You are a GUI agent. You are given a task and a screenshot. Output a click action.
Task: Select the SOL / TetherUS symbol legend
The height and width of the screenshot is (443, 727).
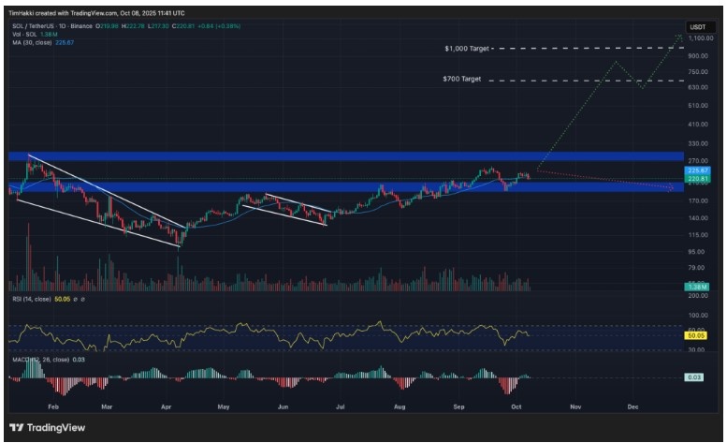pos(52,26)
